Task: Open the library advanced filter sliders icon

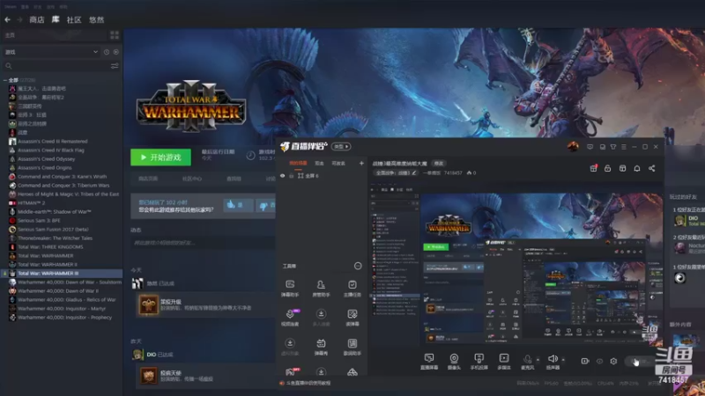Action: [115, 66]
